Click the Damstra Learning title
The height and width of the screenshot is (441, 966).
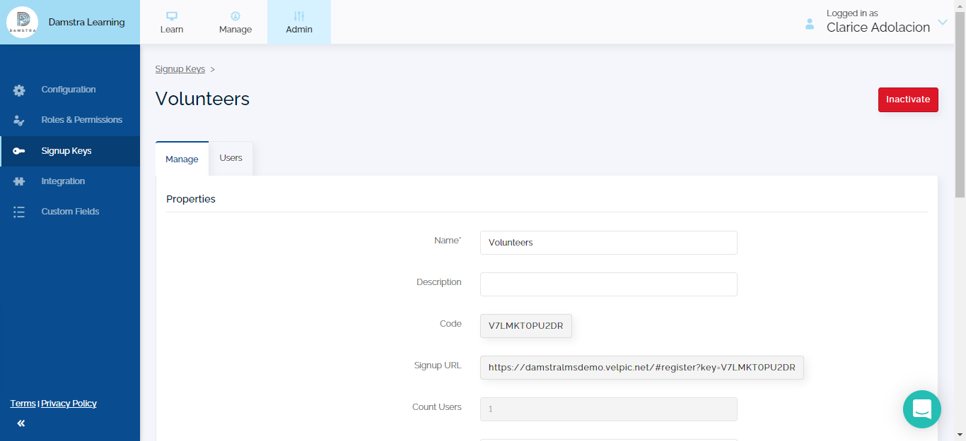[x=86, y=22]
